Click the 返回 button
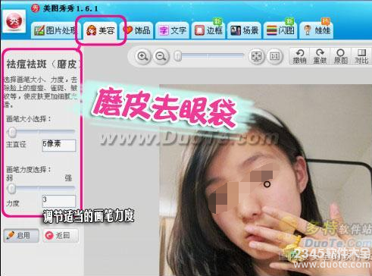 61,236
